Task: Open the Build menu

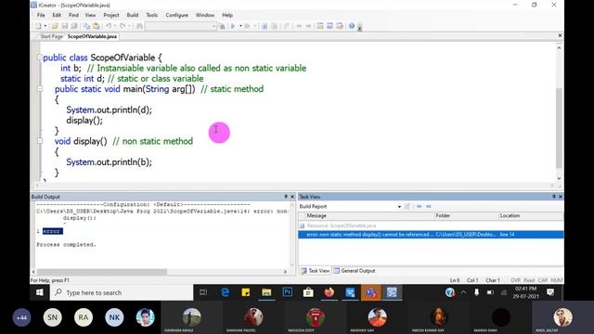Action: [133, 15]
